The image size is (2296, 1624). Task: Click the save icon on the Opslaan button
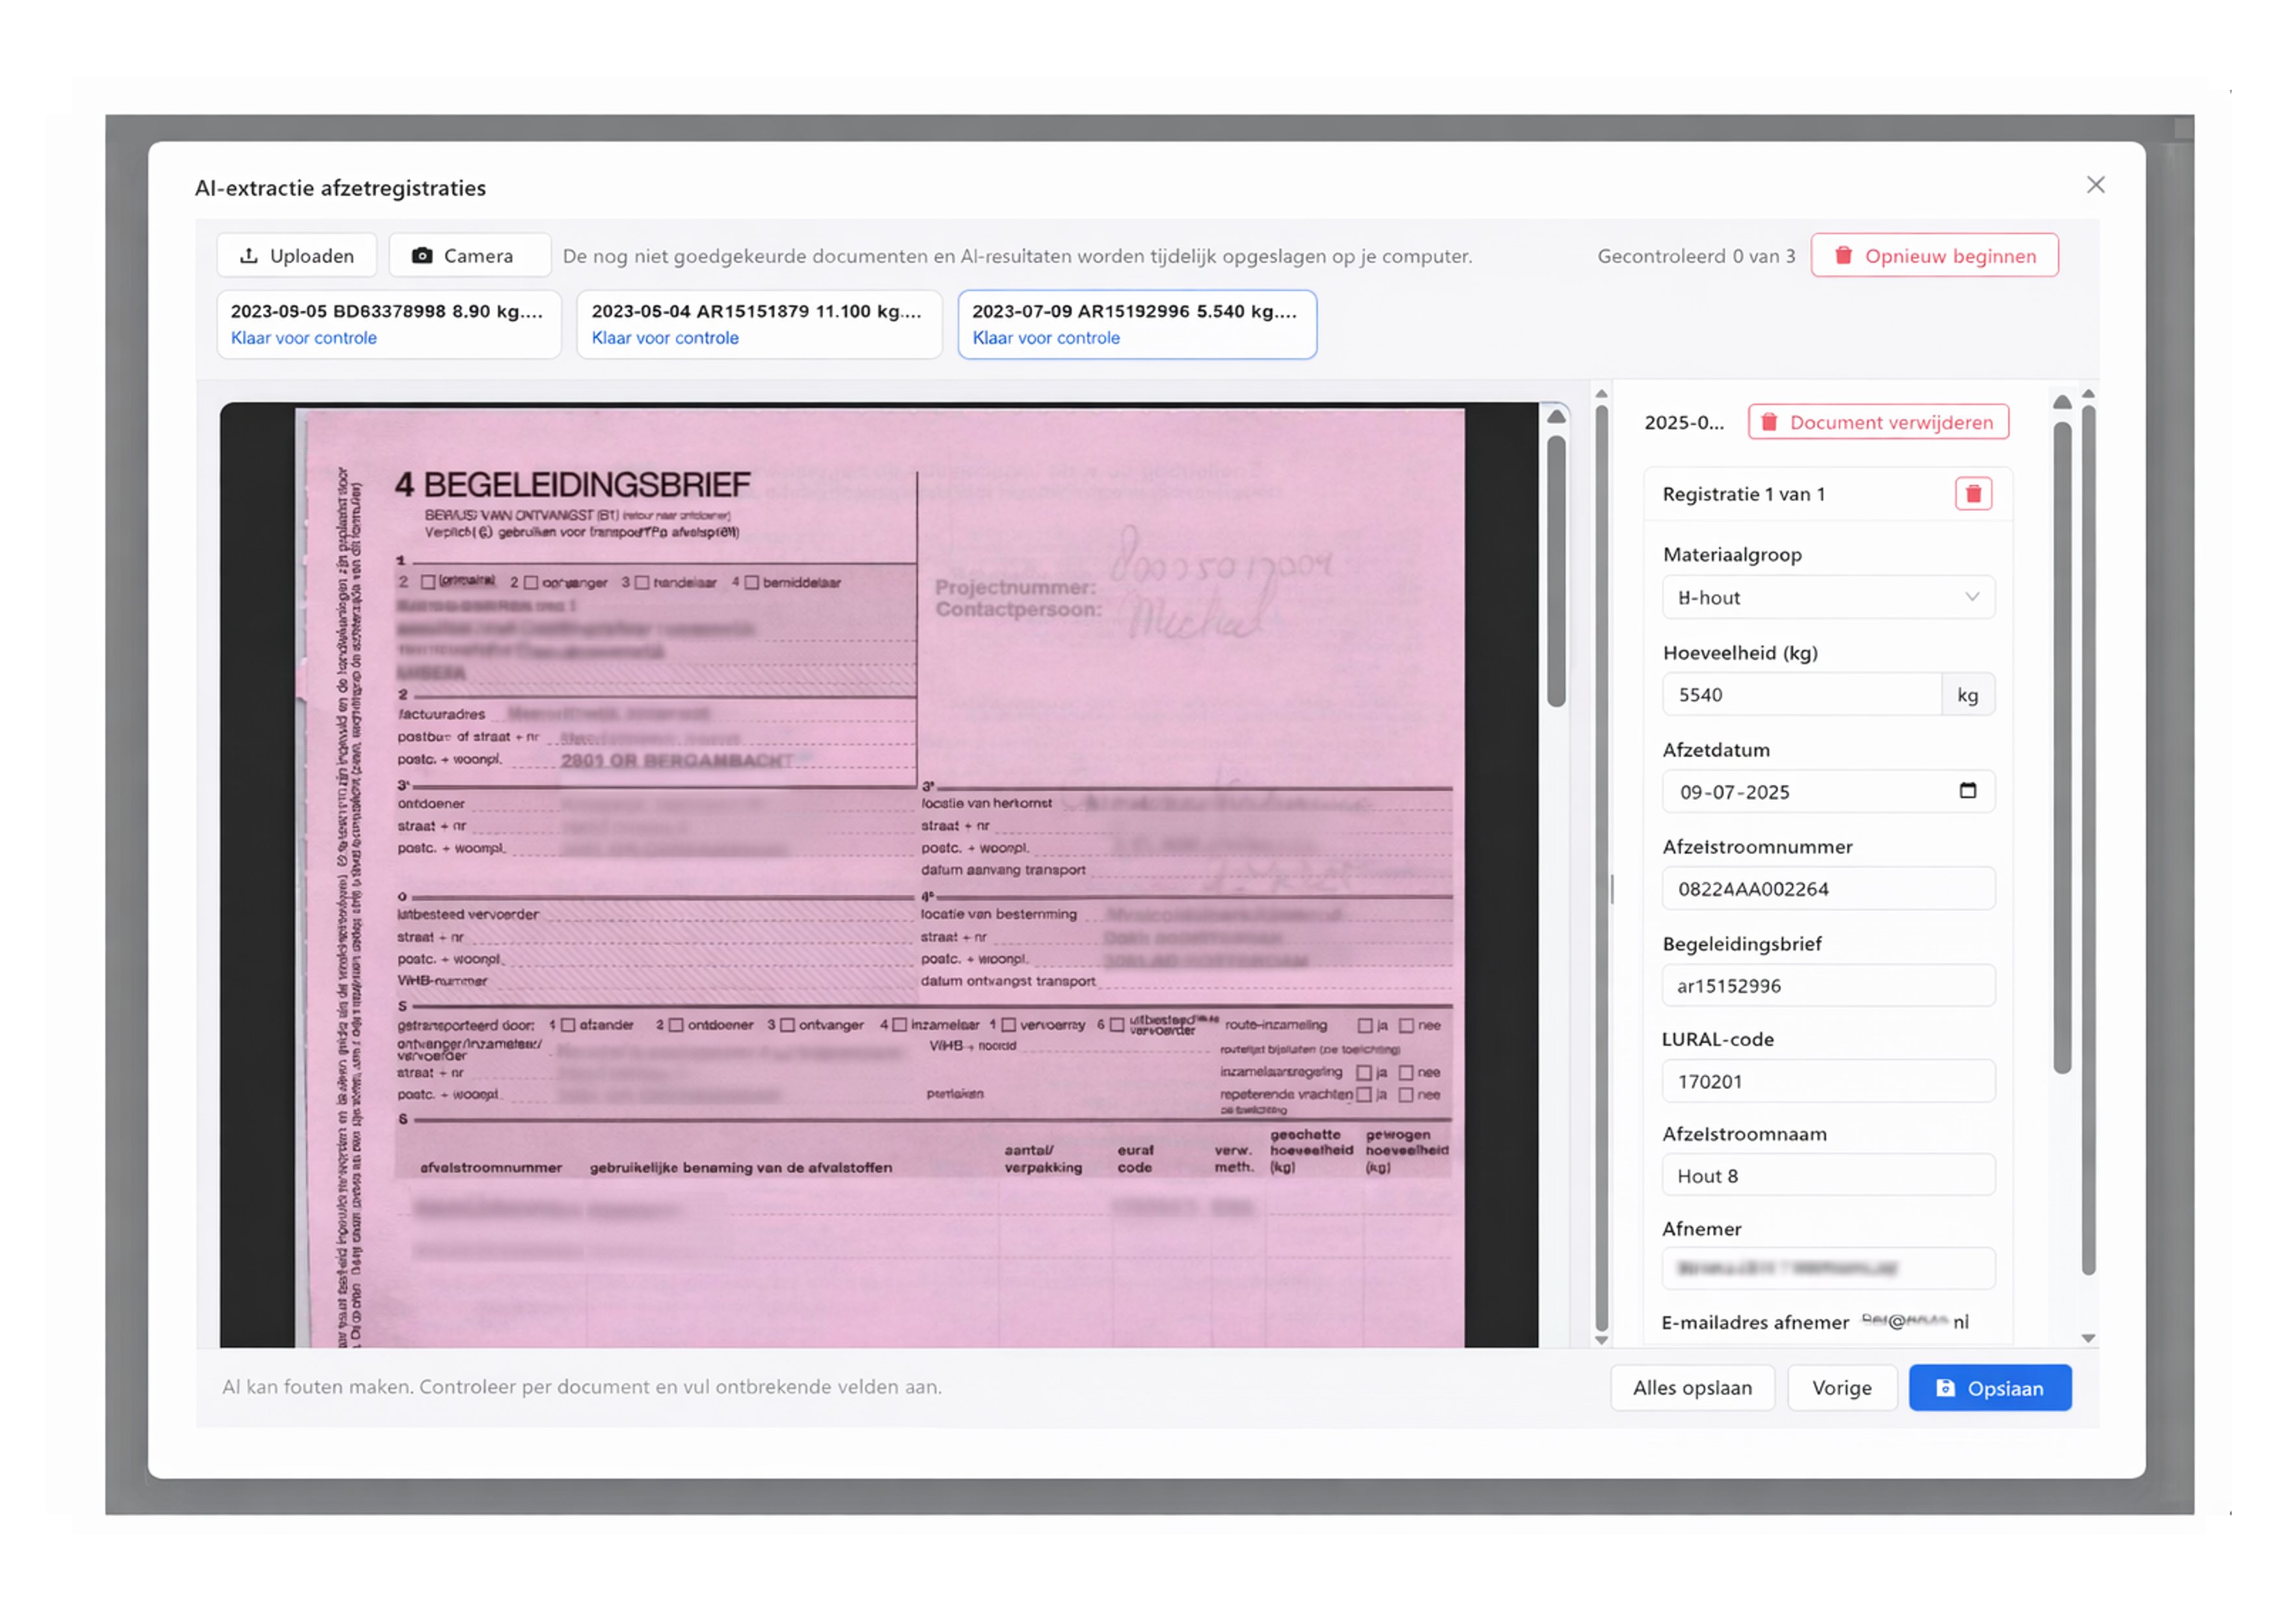pyautogui.click(x=1946, y=1388)
